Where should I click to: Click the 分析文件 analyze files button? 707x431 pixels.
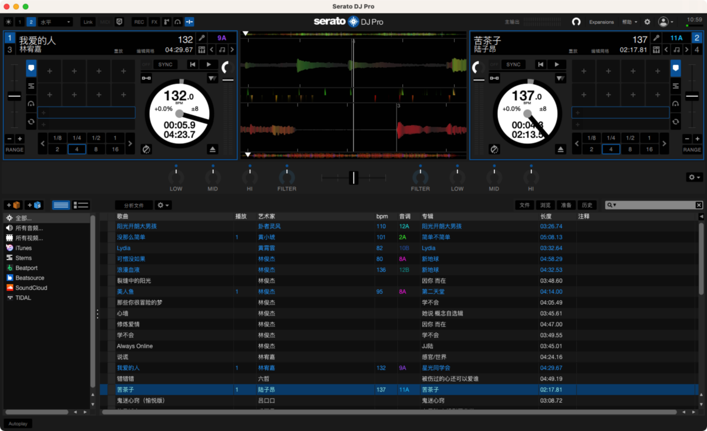click(134, 205)
